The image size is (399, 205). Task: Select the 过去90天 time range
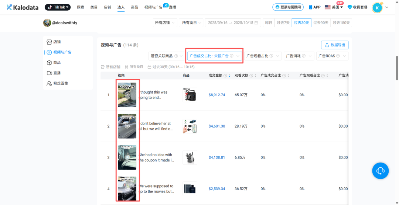[321, 23]
